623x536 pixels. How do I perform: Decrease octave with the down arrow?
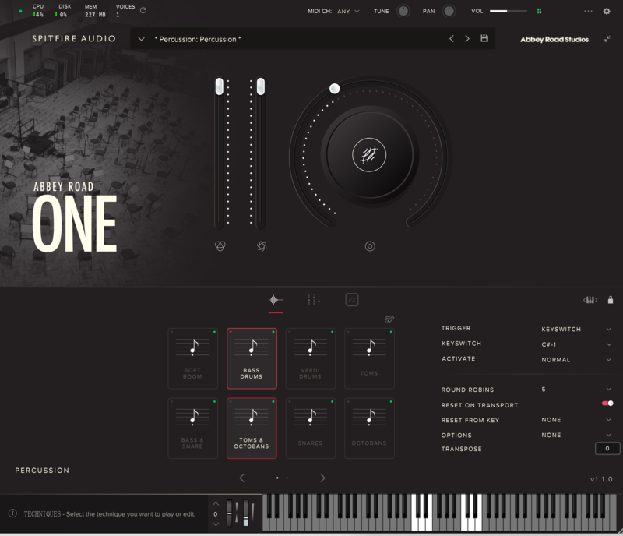(216, 524)
